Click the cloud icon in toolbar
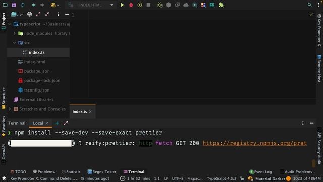The height and width of the screenshot is (182, 323). click(186, 5)
